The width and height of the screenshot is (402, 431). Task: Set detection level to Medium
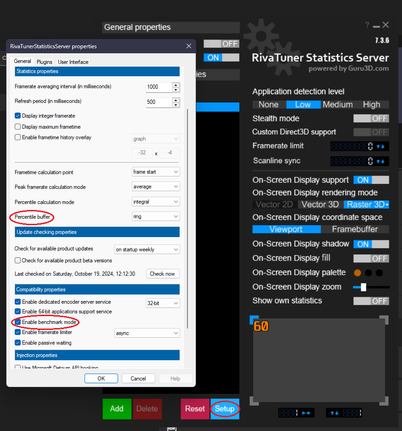point(338,105)
